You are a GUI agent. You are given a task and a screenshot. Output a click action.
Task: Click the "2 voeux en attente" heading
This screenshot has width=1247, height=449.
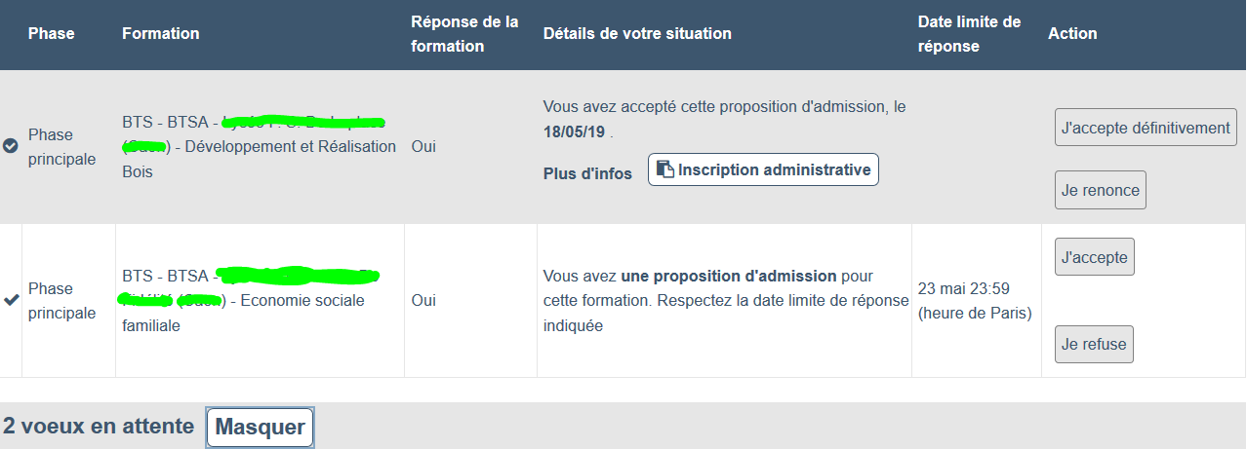tap(99, 427)
